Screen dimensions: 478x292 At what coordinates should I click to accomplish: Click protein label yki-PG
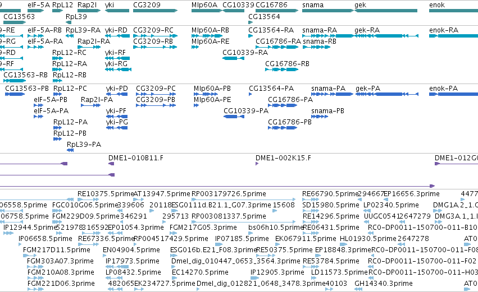tap(117, 122)
